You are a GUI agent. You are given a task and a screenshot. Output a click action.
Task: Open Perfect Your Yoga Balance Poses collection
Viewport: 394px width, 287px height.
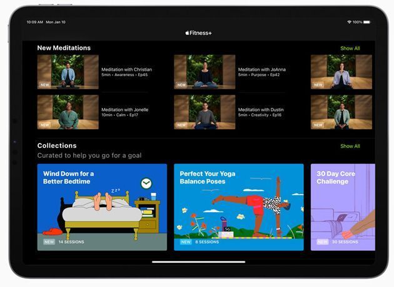click(238, 207)
